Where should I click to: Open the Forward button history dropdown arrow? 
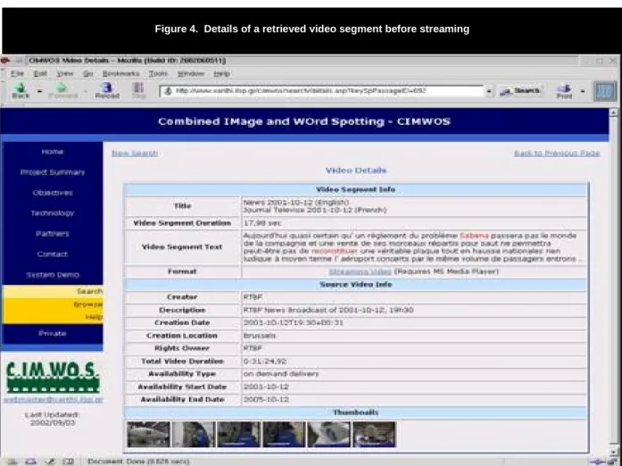(86, 91)
